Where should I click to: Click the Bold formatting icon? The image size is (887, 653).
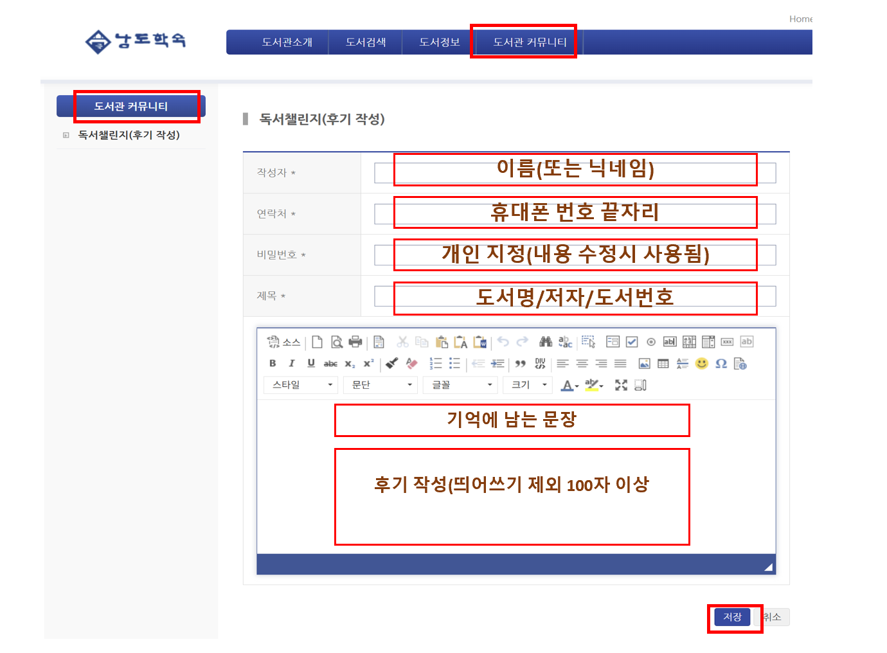pos(273,363)
